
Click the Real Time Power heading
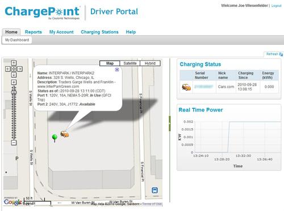pyautogui.click(x=201, y=110)
